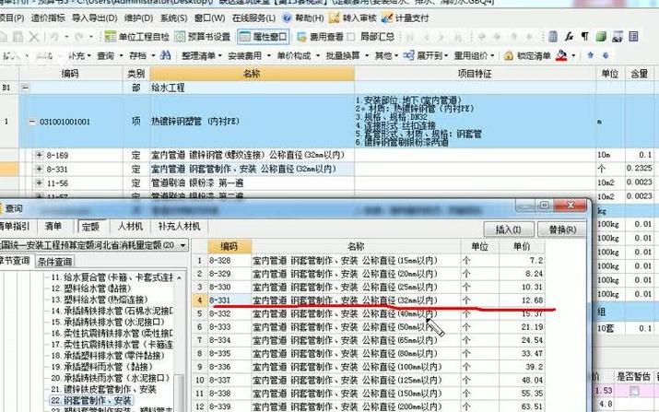
Task: Click the move up arrow icon
Action: pos(591,55)
